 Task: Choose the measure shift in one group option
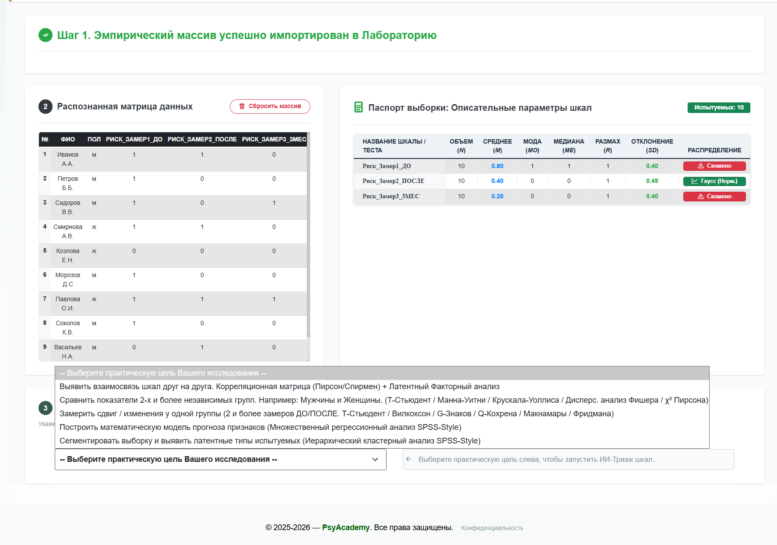[x=382, y=414]
